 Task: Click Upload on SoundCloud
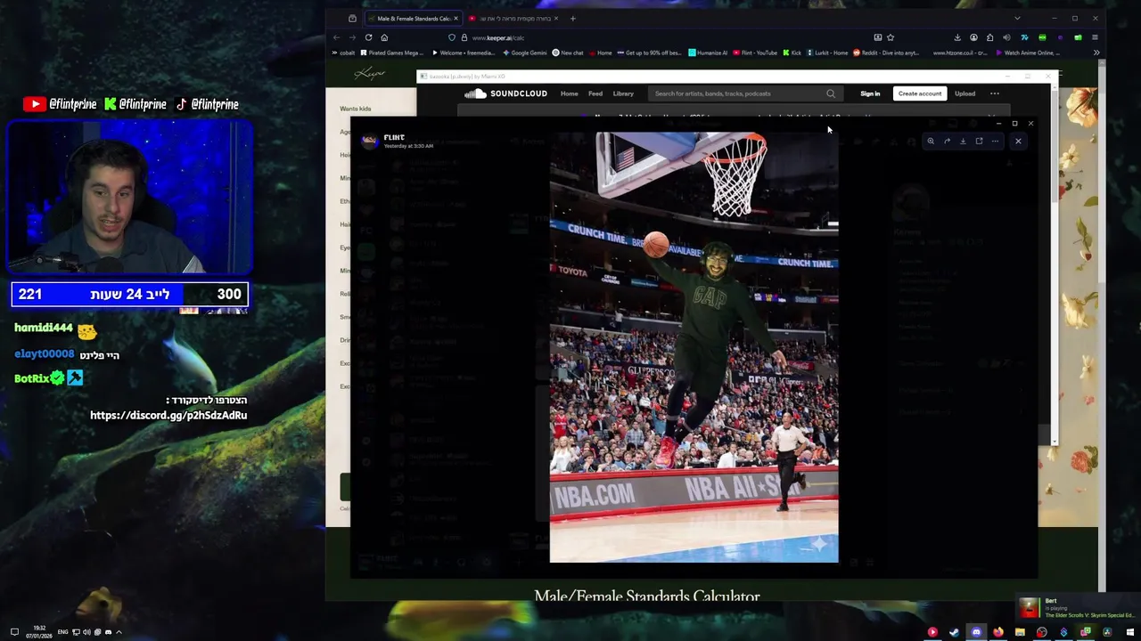click(965, 93)
